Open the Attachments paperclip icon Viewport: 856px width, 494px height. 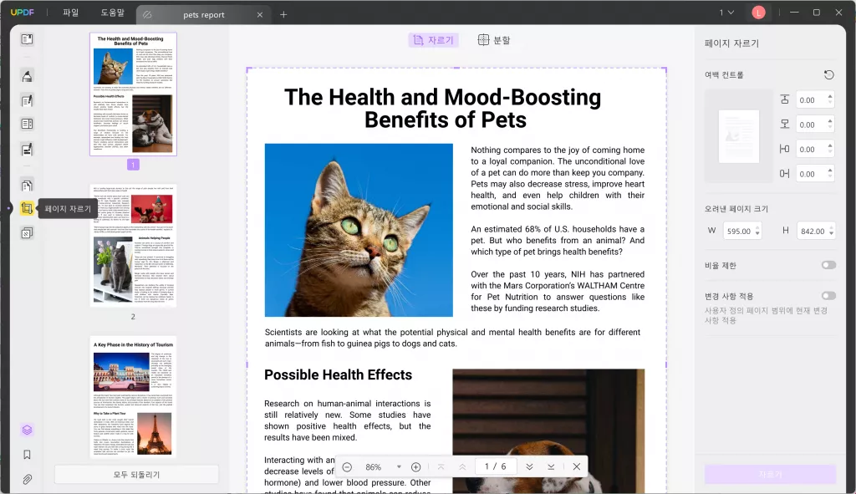tap(27, 479)
